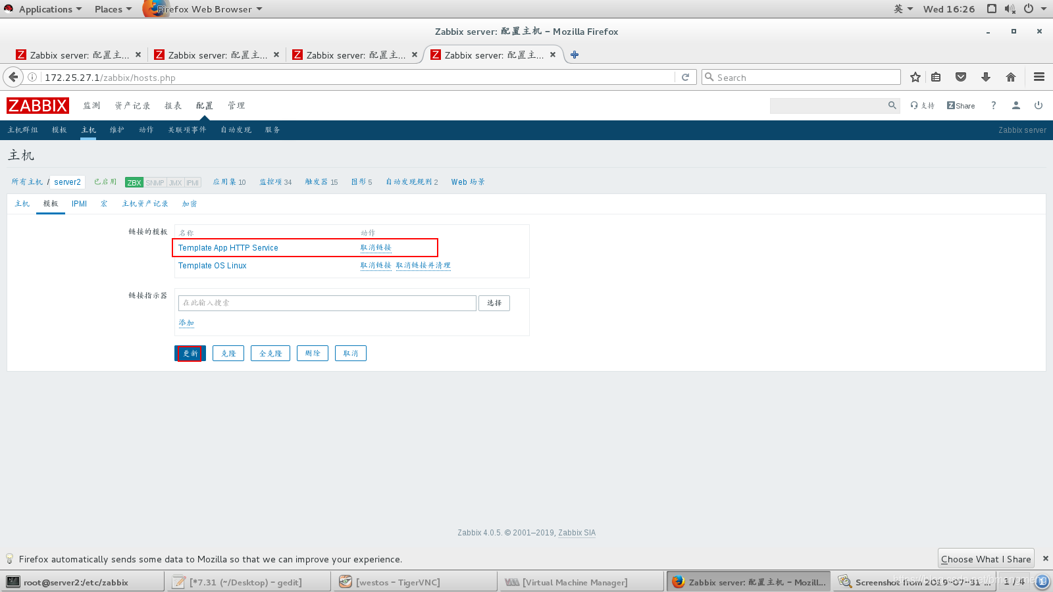Image resolution: width=1053 pixels, height=592 pixels.
Task: Click the Zabbix search magnifier icon
Action: [892, 105]
